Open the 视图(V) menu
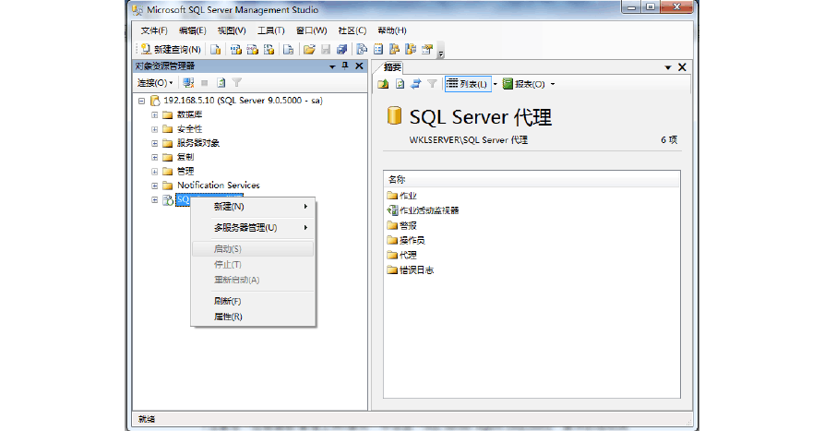824x431 pixels. [x=232, y=30]
